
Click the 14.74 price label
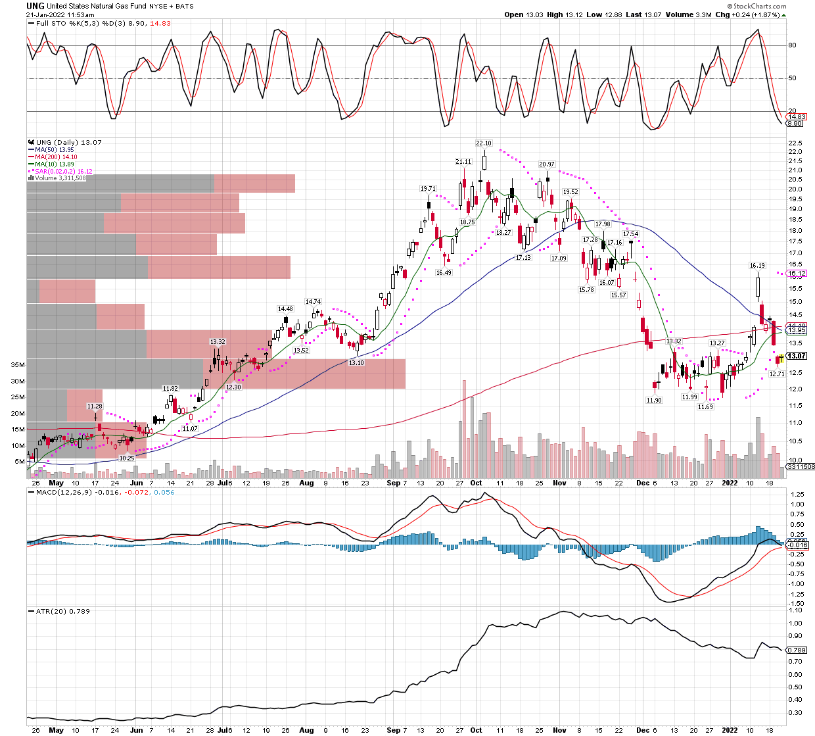pos(313,302)
